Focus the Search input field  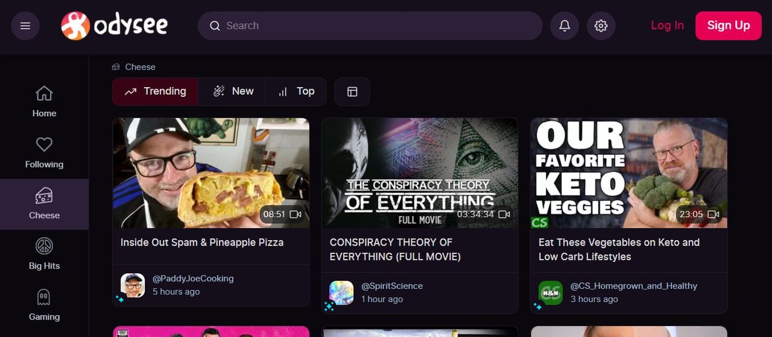point(374,26)
